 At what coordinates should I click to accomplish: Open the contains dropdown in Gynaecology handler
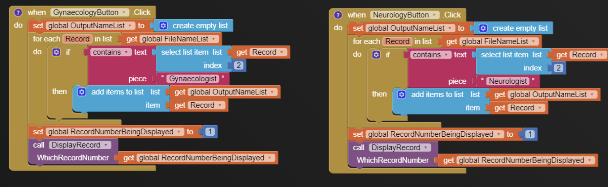(126, 52)
